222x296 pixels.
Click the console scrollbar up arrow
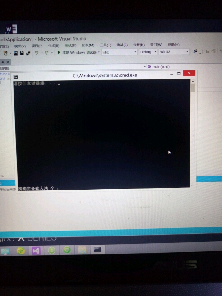tap(193, 82)
